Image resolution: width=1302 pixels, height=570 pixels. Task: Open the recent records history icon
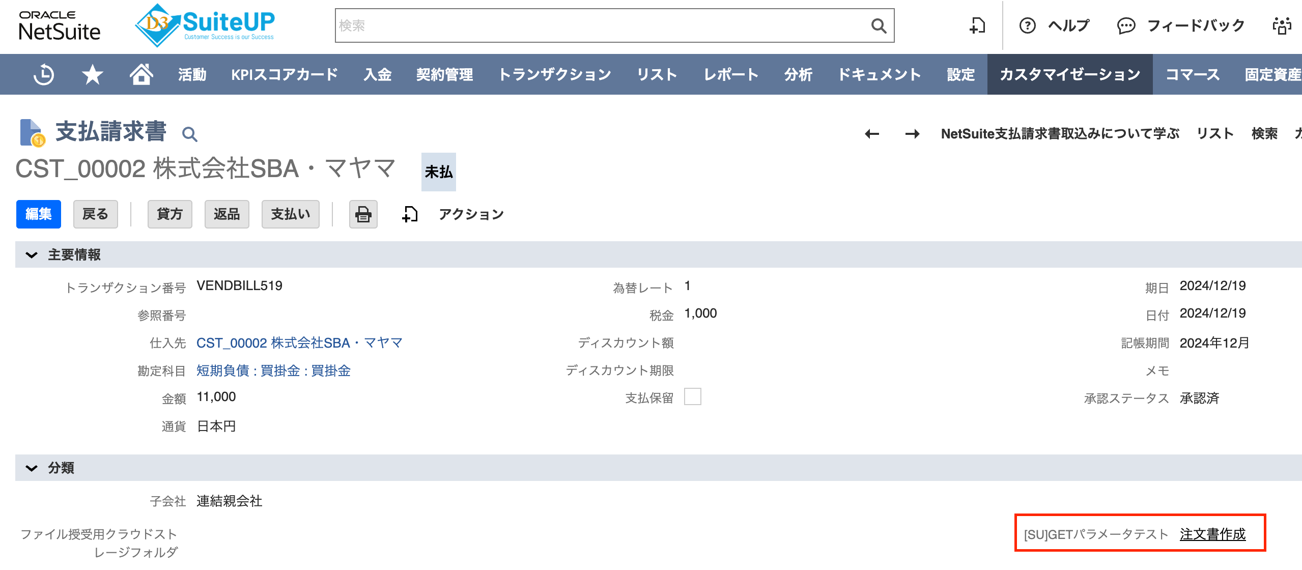pyautogui.click(x=44, y=75)
